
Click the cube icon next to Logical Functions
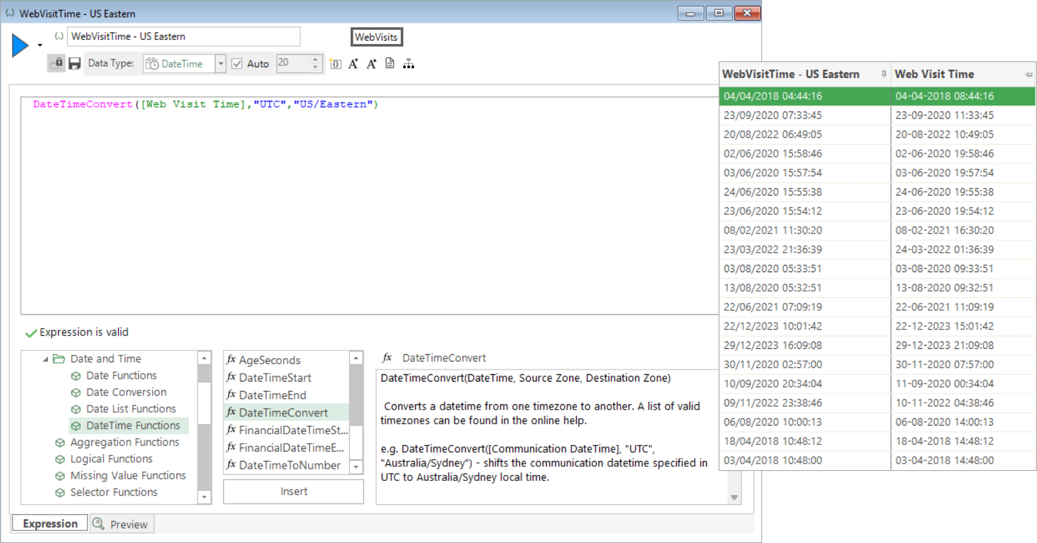[60, 460]
